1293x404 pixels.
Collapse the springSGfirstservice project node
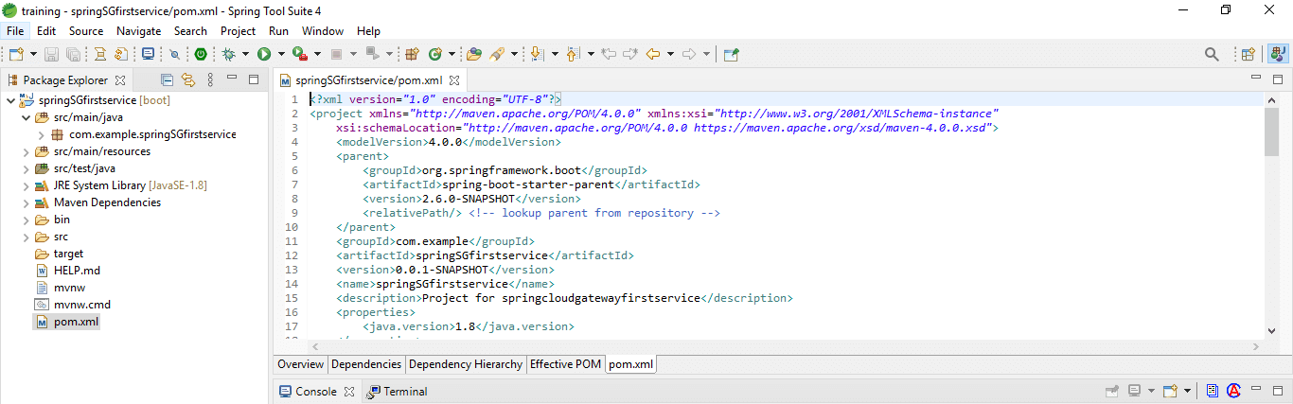tap(10, 99)
